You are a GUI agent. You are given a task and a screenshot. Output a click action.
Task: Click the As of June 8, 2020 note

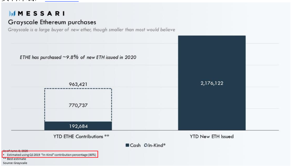[15, 150]
